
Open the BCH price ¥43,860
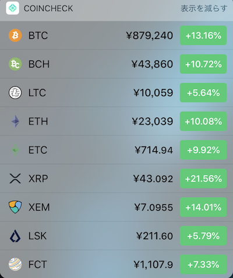(152, 64)
